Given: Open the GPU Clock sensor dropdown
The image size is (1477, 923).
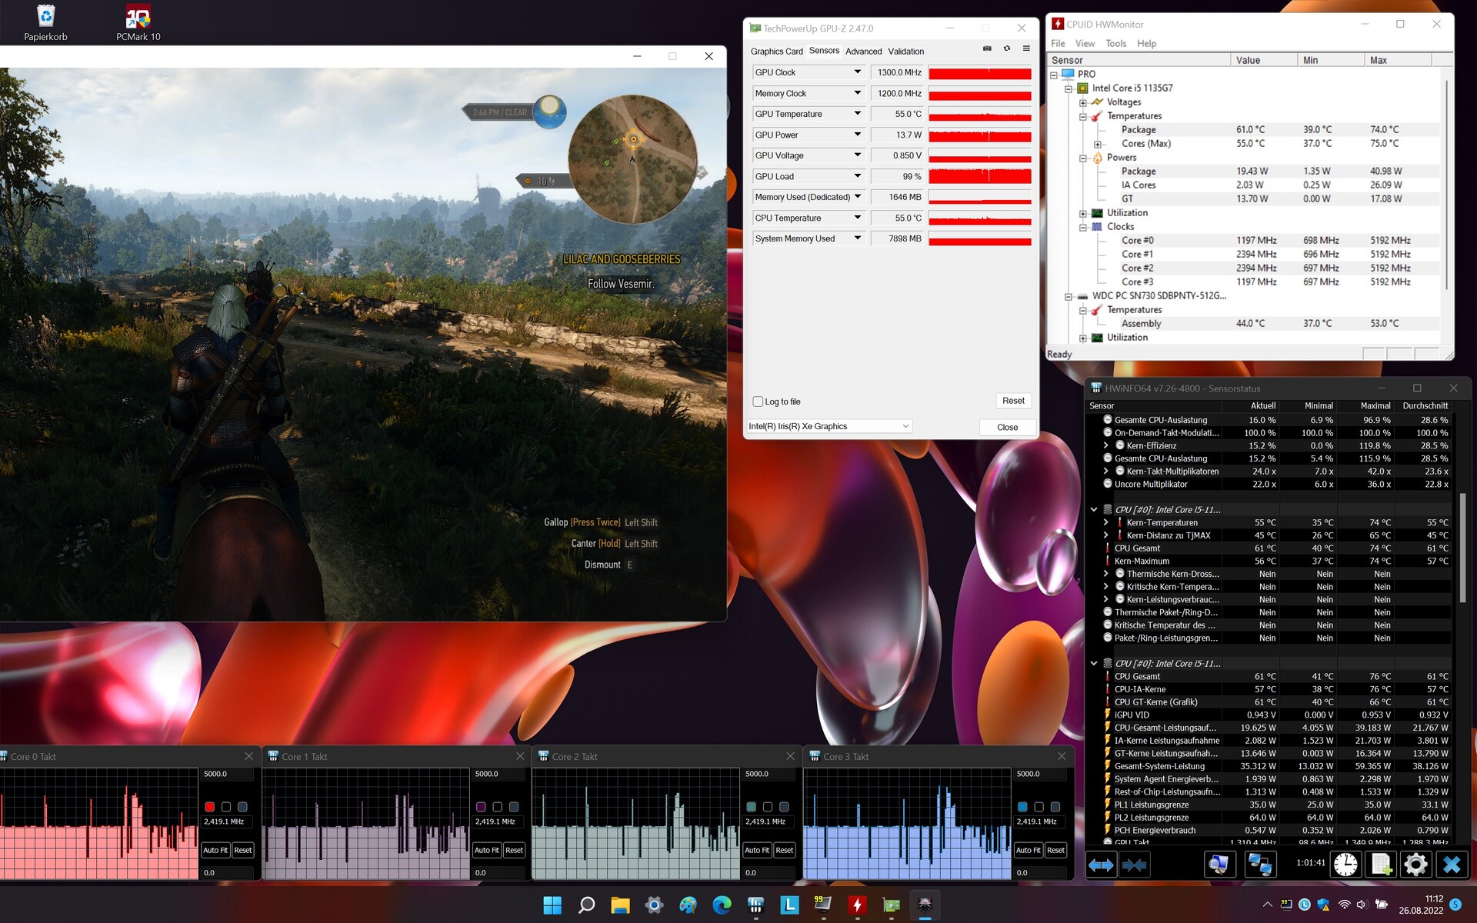Looking at the screenshot, I should click(857, 72).
